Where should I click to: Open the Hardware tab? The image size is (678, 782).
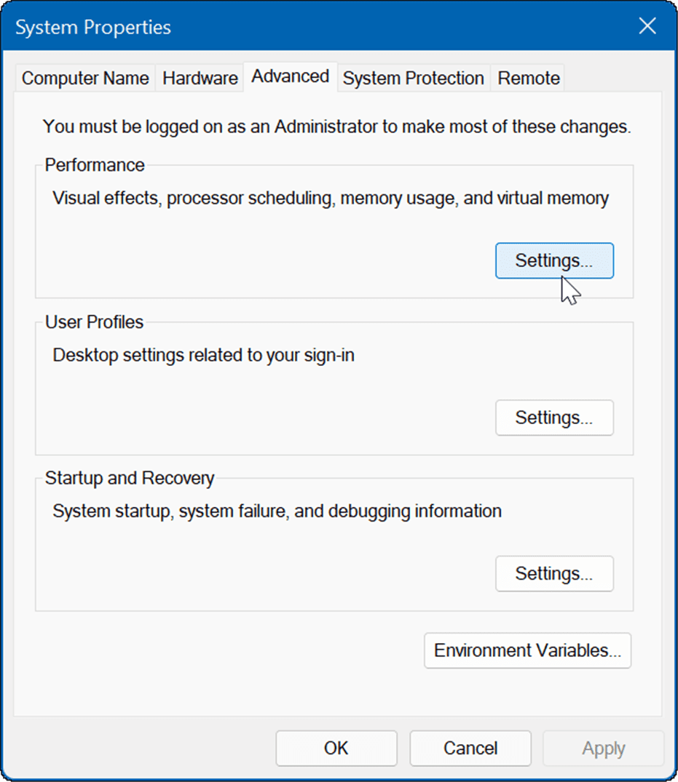(x=199, y=78)
